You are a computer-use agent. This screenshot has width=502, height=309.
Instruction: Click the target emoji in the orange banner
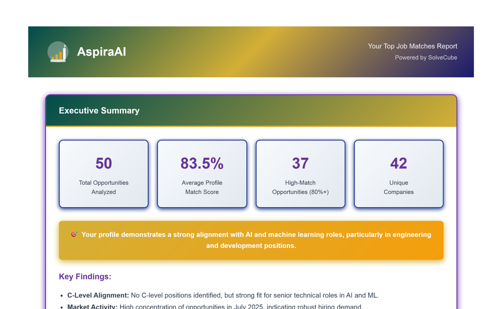point(74,234)
